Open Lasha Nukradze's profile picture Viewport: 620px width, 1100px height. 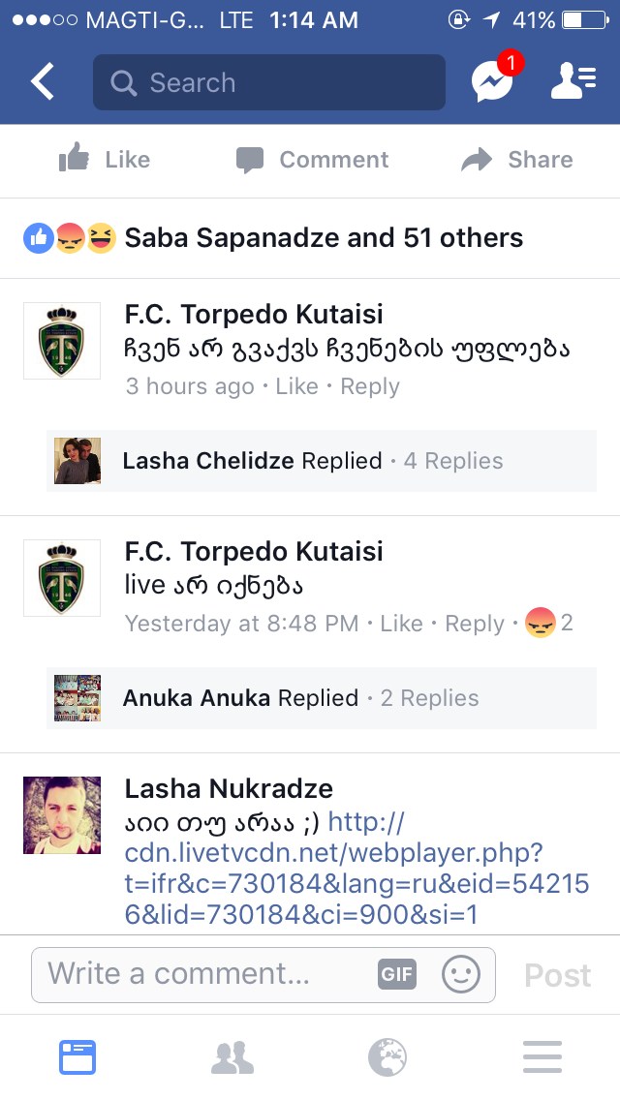[x=62, y=814]
